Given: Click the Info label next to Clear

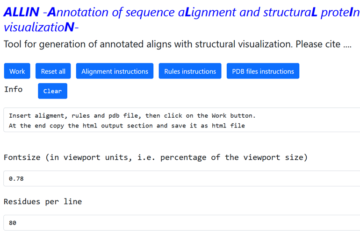Looking at the screenshot, I should (x=13, y=89).
